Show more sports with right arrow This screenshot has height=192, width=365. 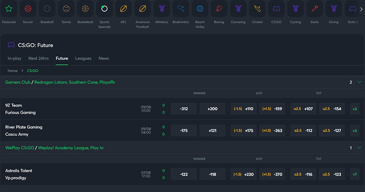(361, 9)
